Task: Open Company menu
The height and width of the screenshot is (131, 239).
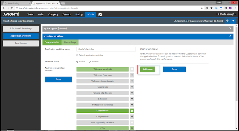Action: point(53,15)
